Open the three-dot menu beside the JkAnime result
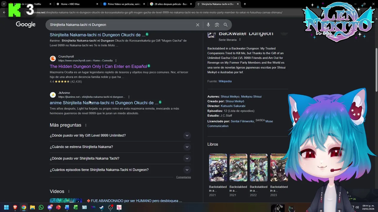 coord(129,97)
